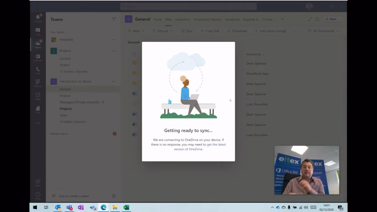
Task: Show more apps ellipsis in sidebar
Action: point(38,123)
